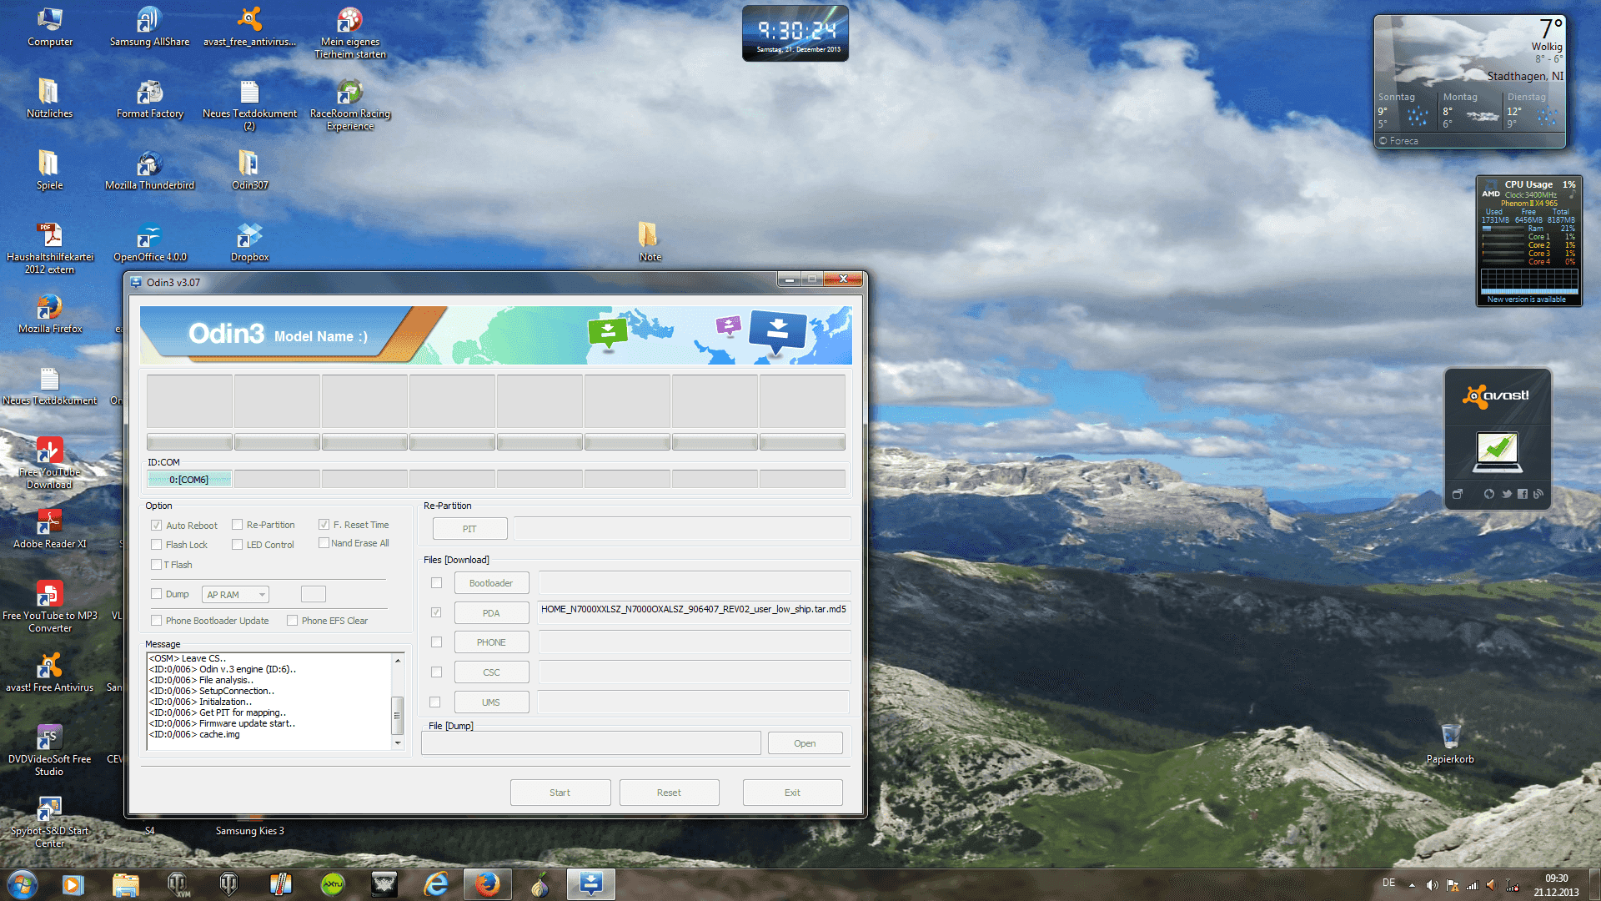The width and height of the screenshot is (1601, 901).
Task: Click Odin3 taskbar button
Action: pyautogui.click(x=591, y=884)
